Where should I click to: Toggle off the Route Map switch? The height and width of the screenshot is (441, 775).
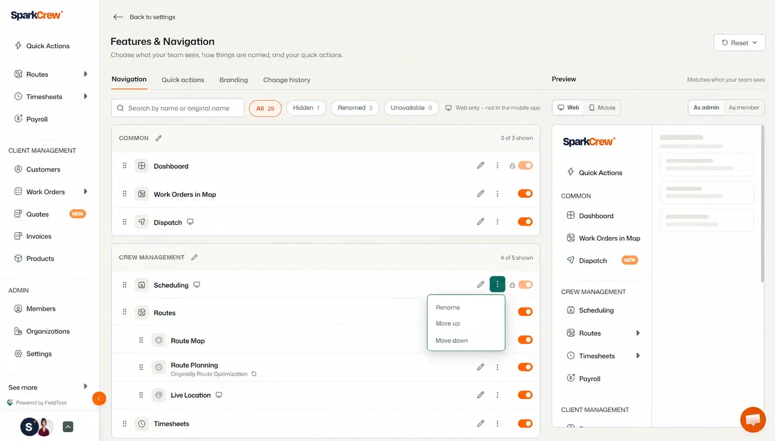(x=525, y=340)
